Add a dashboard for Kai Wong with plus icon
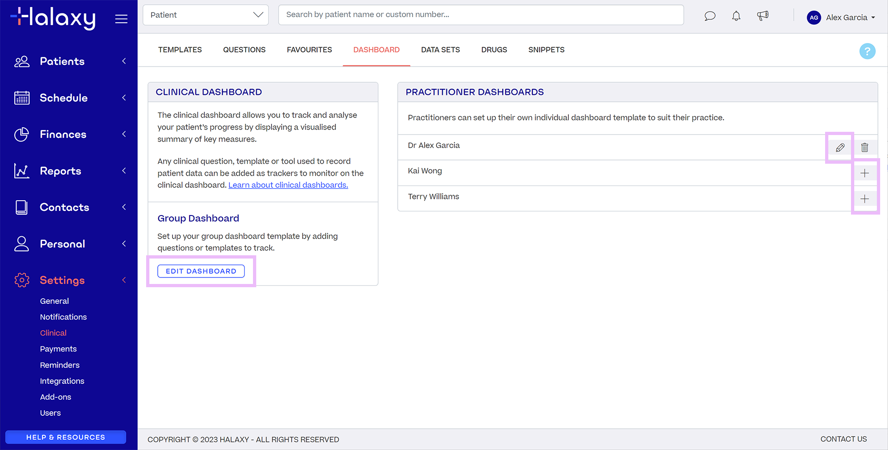The width and height of the screenshot is (888, 450). (865, 173)
